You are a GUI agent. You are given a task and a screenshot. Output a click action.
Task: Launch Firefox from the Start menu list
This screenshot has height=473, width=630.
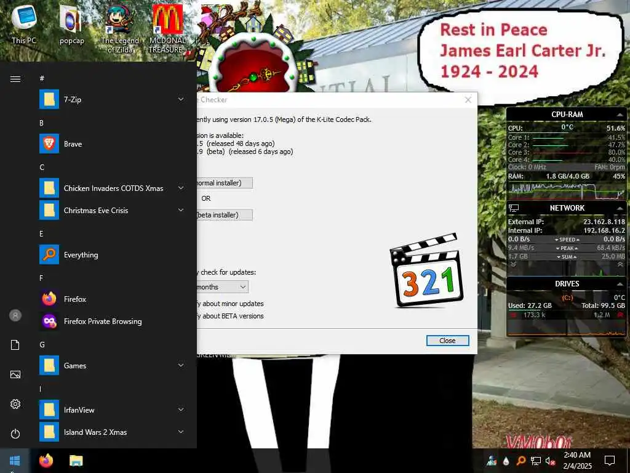(112, 299)
